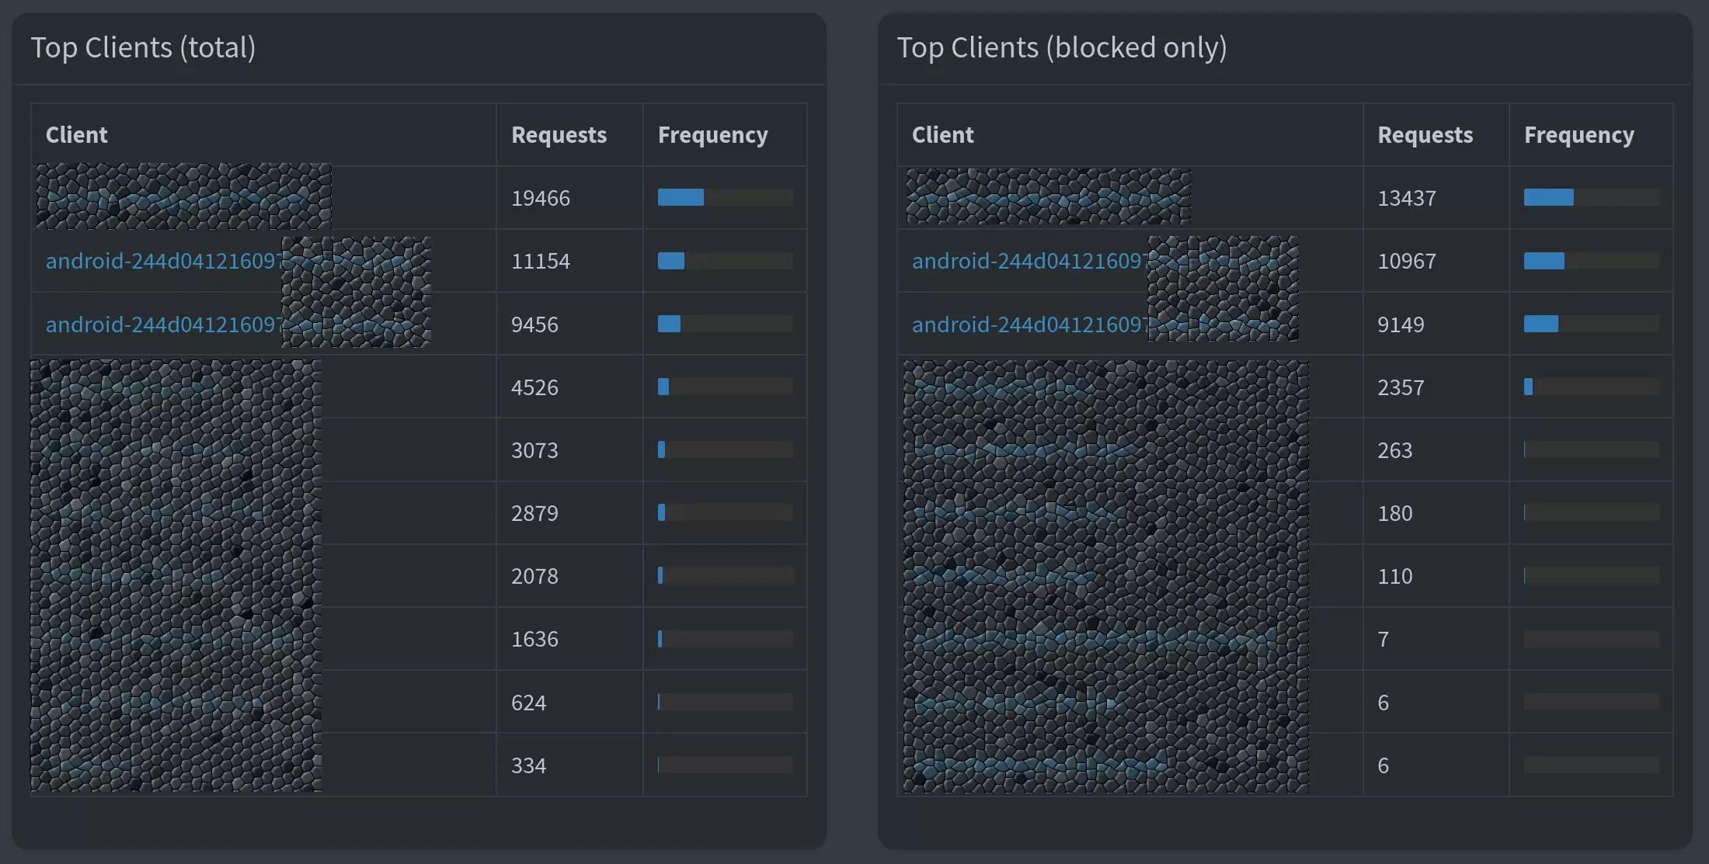The image size is (1709, 864).
Task: Open android client link with 9456 requests
Action: tap(163, 324)
